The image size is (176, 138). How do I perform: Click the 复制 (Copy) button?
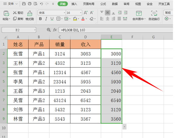[18, 19]
